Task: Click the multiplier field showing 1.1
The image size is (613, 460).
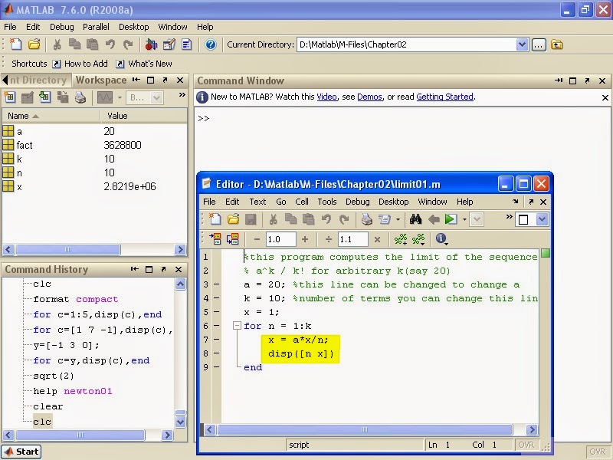Action: (x=353, y=239)
